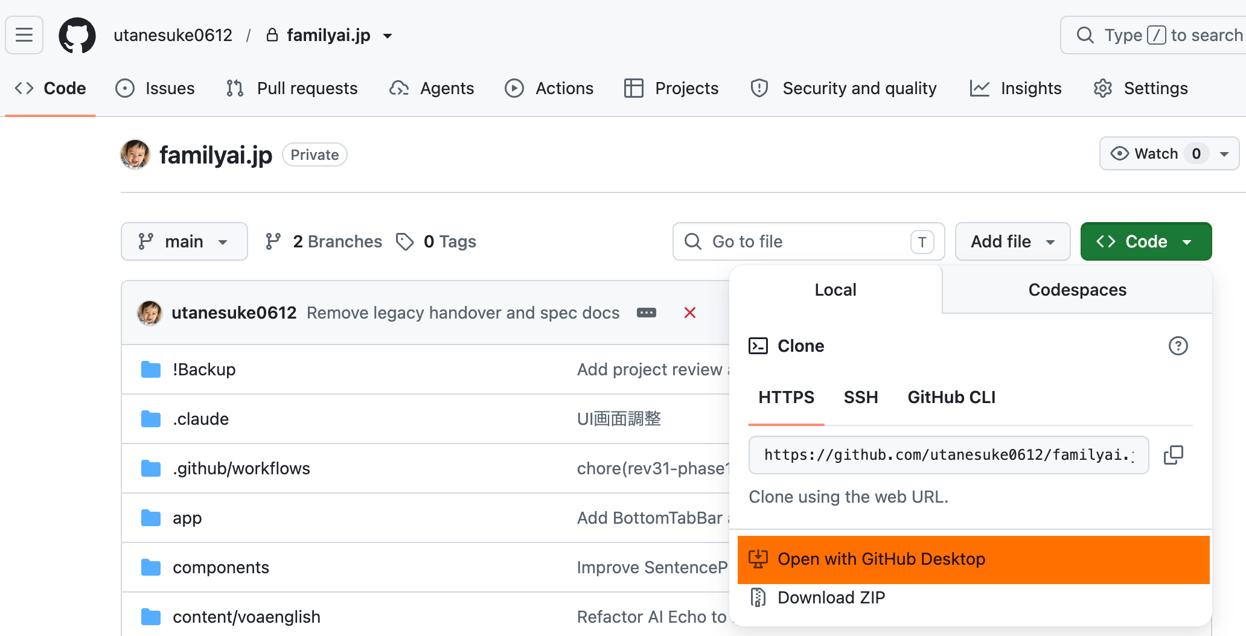Viewport: 1246px width, 636px height.
Task: Select the HTTPS clone URL text field
Action: [x=948, y=455]
